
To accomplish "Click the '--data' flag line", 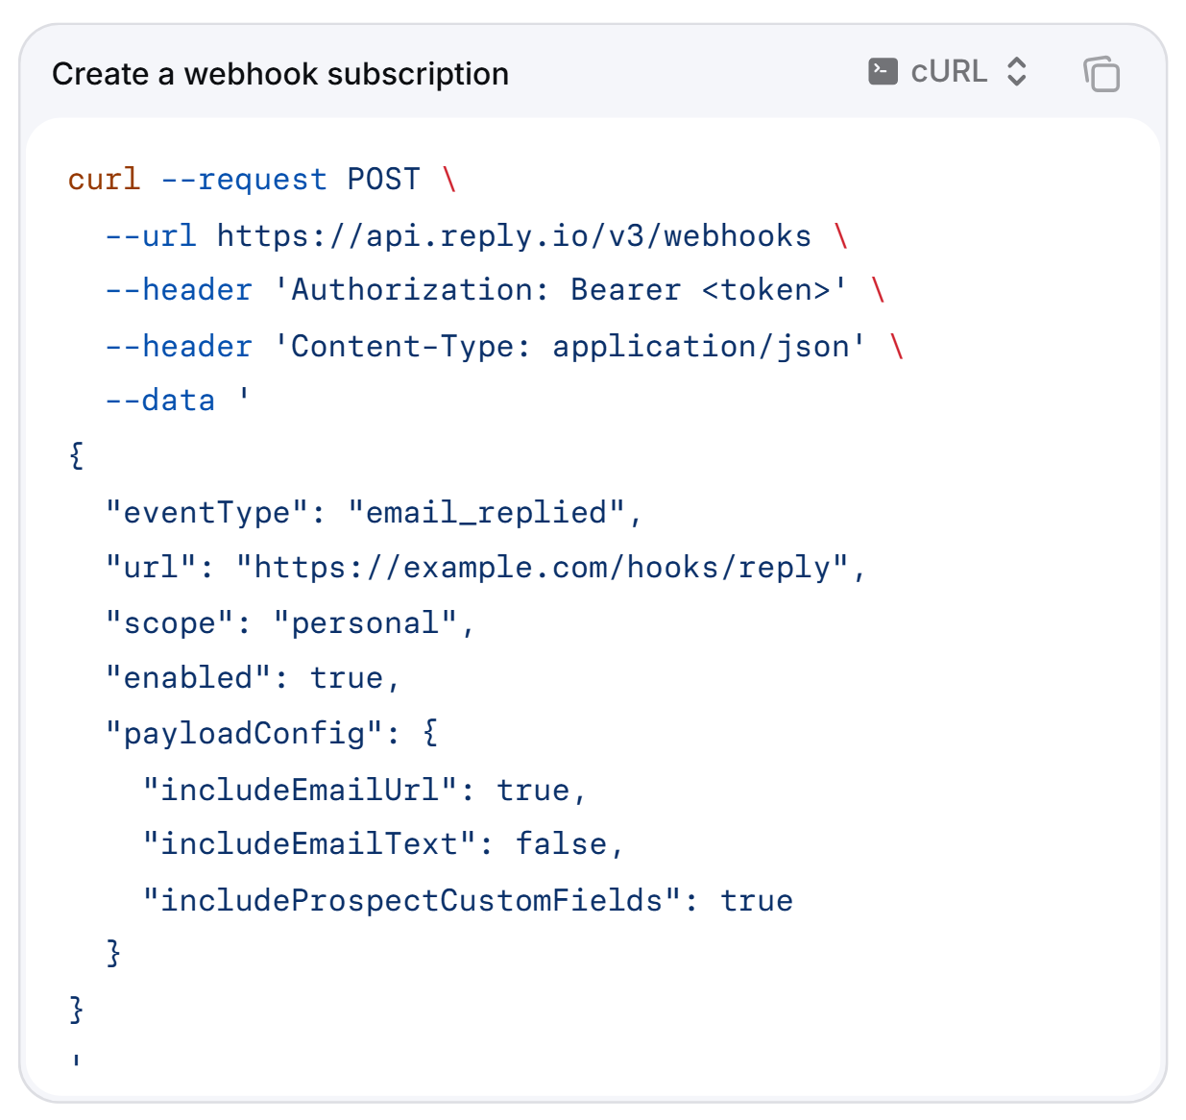I will point(178,401).
